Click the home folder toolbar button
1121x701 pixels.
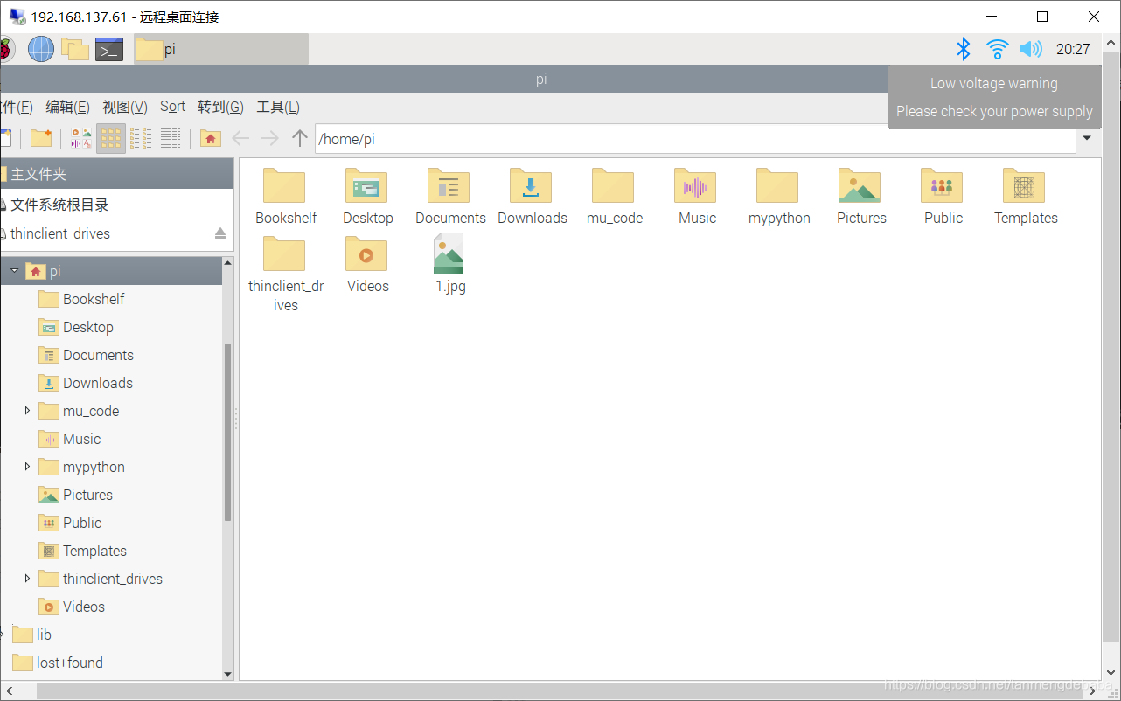coord(210,138)
